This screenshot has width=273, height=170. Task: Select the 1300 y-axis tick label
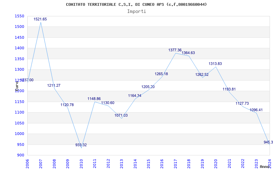[x=19, y=70]
